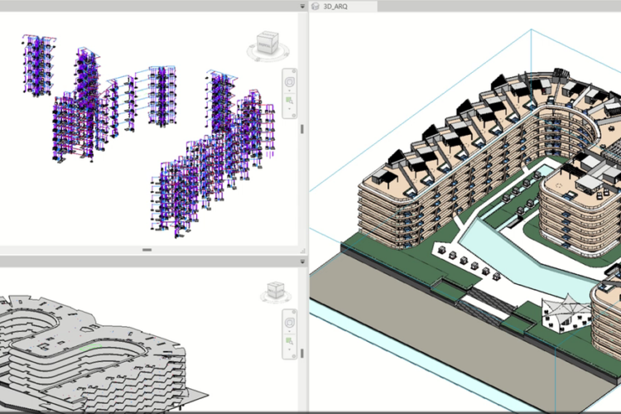Image resolution: width=621 pixels, height=414 pixels.
Task: Expand the Steering Wheels options arrow in top-left view
Action: coord(290,91)
